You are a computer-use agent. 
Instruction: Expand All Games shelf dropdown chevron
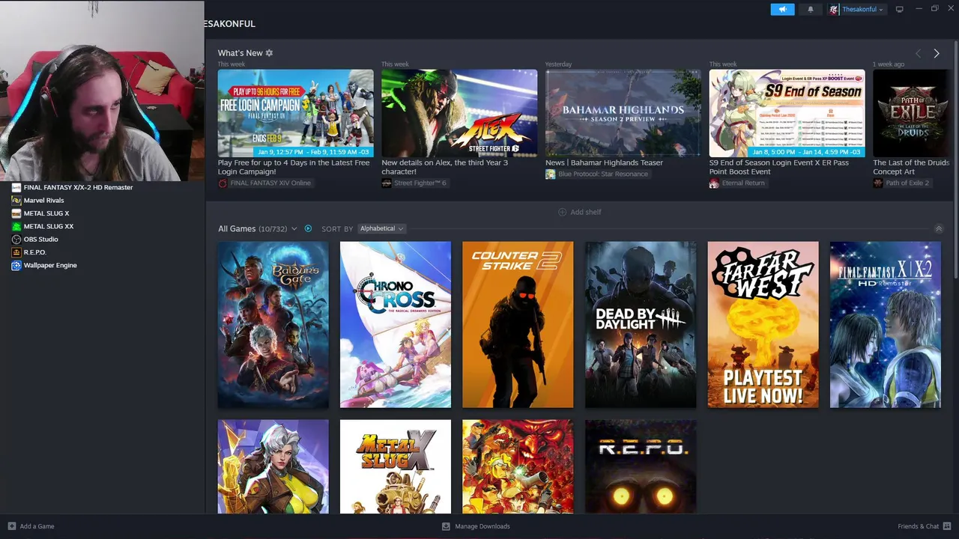[294, 229]
